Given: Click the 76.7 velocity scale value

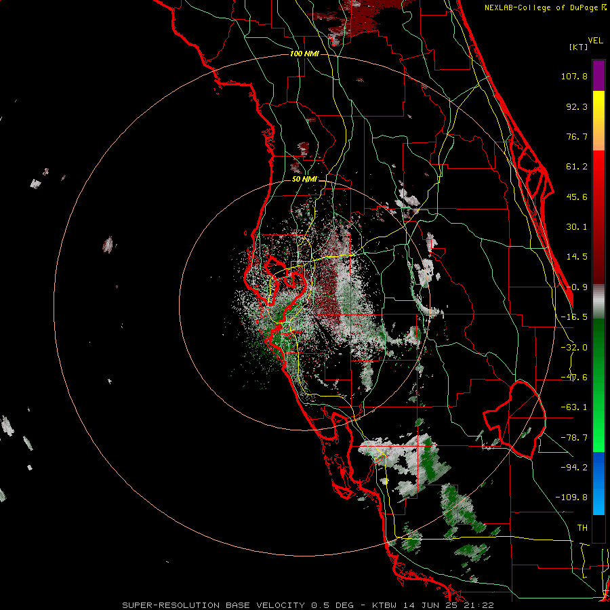Looking at the screenshot, I should [x=577, y=136].
